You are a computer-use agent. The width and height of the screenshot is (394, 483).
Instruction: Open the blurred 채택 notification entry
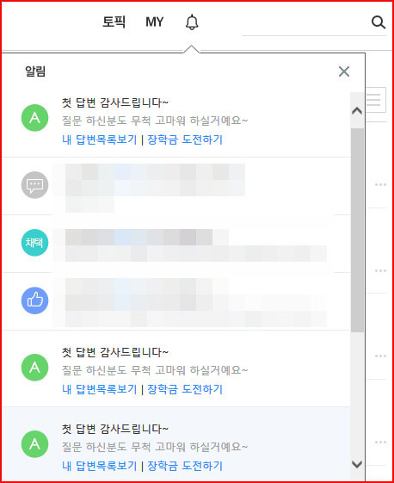tap(176, 244)
